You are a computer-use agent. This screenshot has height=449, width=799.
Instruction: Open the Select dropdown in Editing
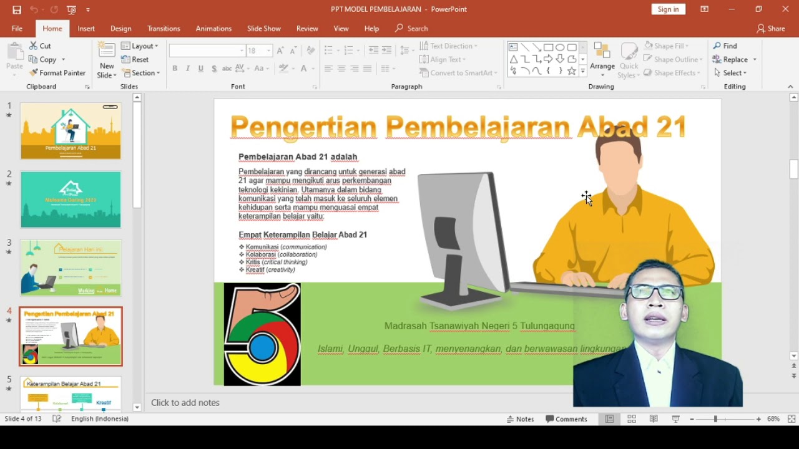730,73
